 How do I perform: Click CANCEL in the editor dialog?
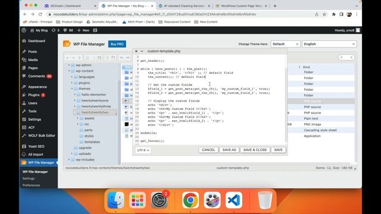pos(208,150)
